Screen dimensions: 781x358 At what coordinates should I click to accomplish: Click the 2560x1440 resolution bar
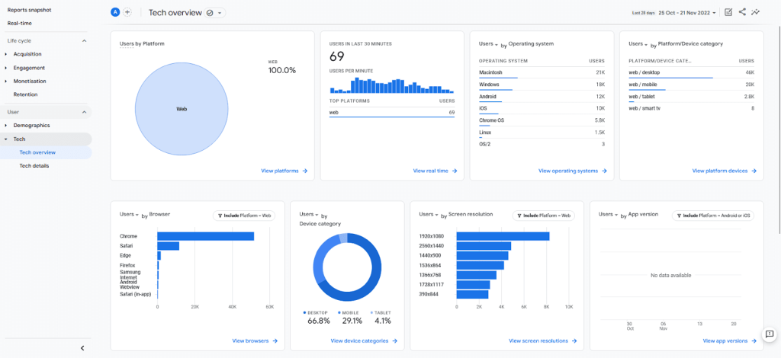coord(484,245)
